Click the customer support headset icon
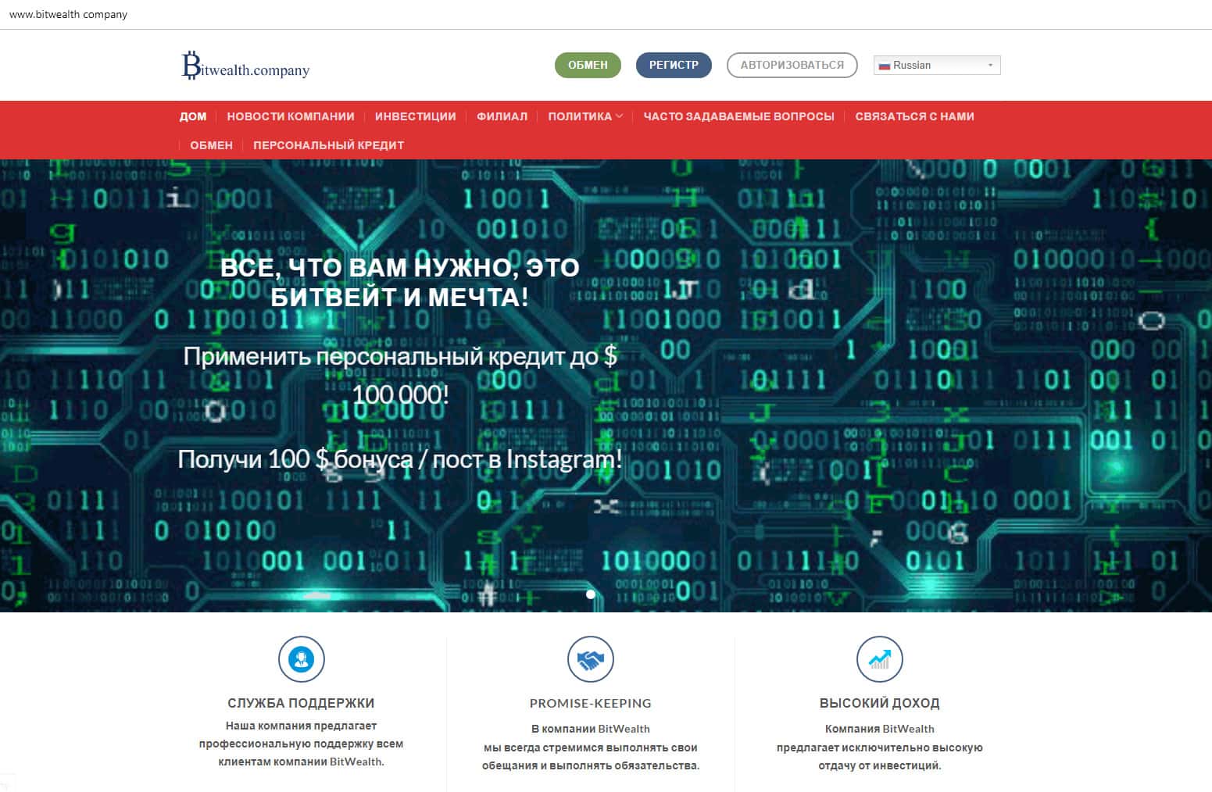Image resolution: width=1212 pixels, height=792 pixels. [302, 659]
